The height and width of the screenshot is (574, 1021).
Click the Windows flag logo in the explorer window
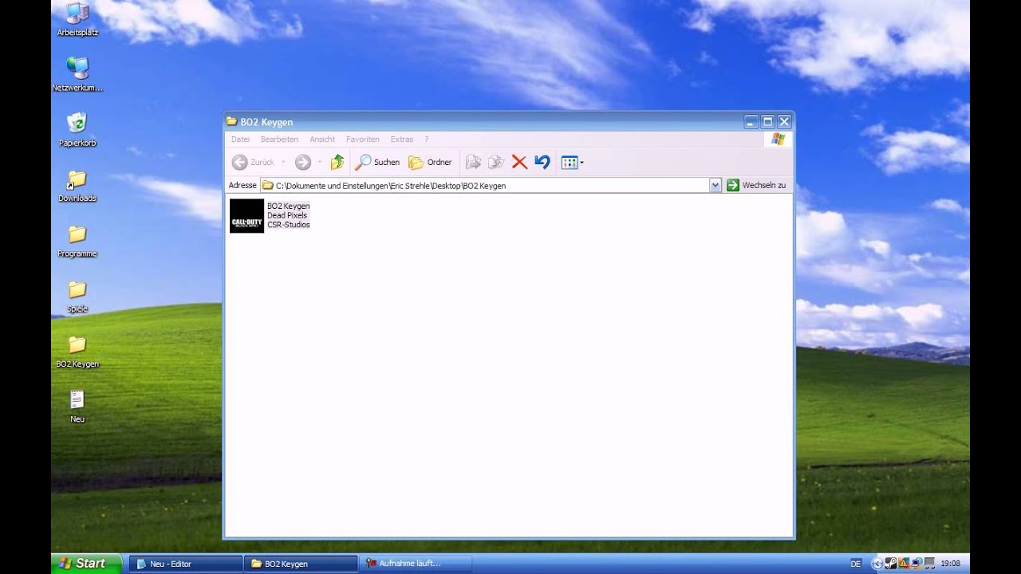point(778,140)
